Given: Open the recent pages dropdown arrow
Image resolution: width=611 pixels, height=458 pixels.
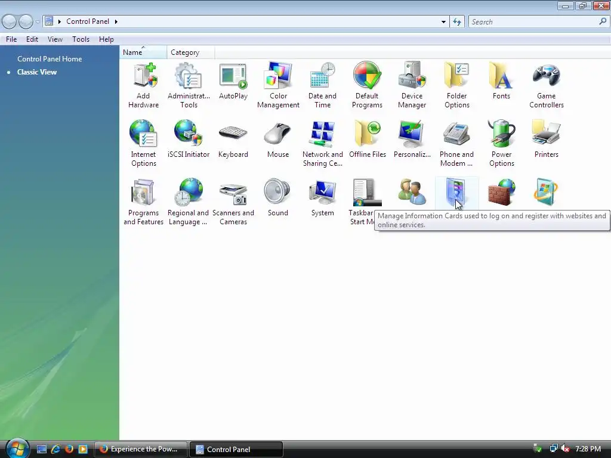Looking at the screenshot, I should click(38, 22).
